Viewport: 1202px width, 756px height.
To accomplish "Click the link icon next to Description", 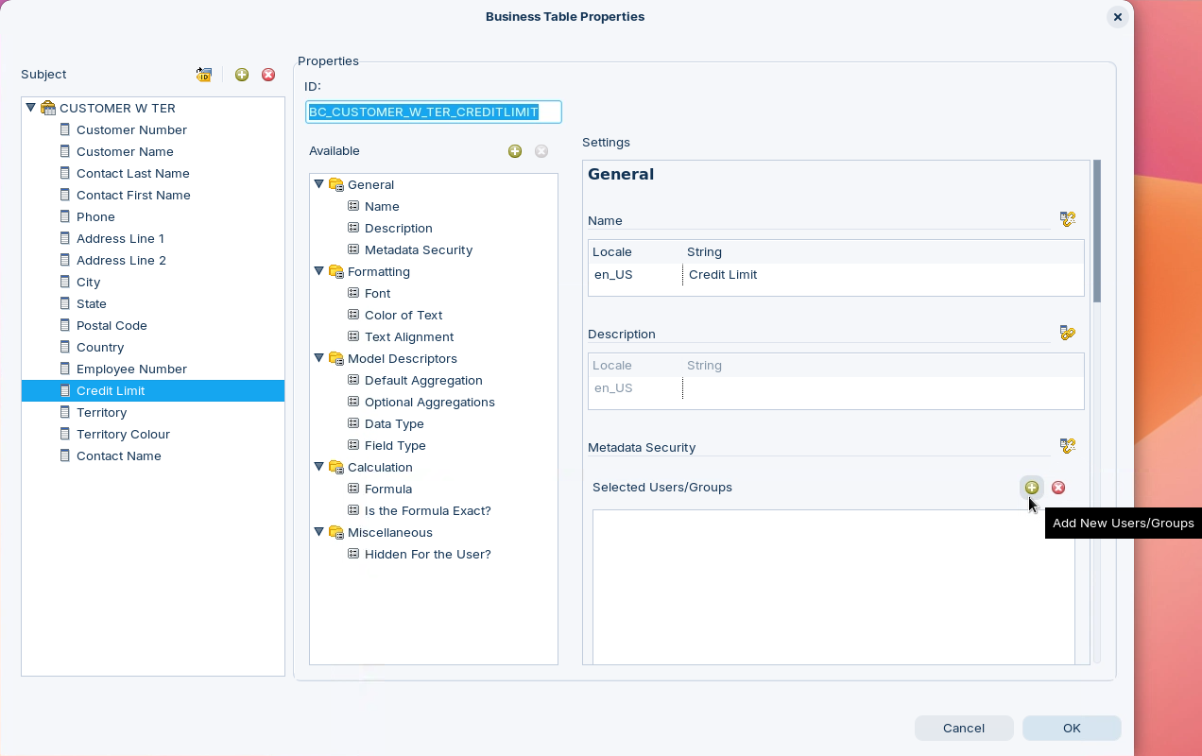I will point(1068,333).
